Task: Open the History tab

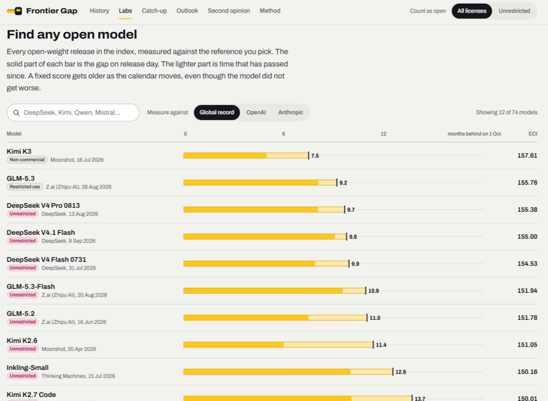Action: [100, 11]
